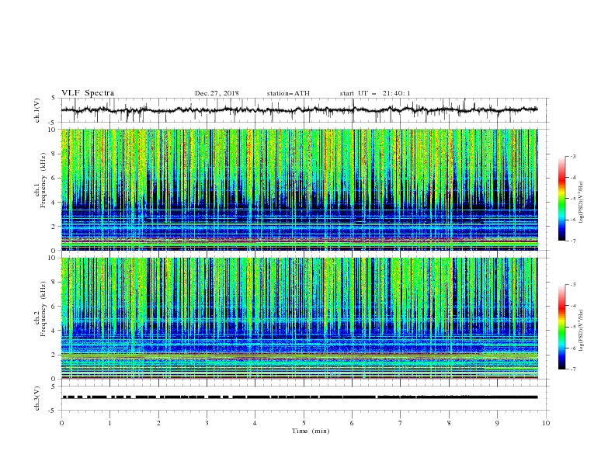The image size is (615, 475).
Task: Click the time axis tick label "6"
Action: pos(352,423)
